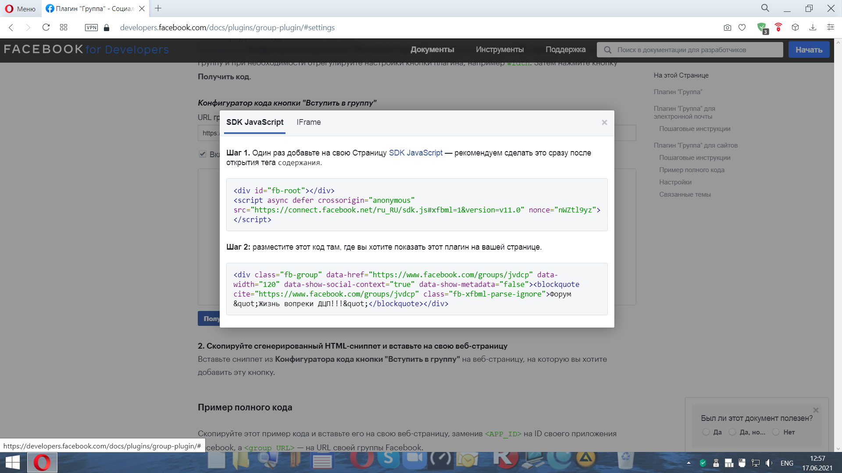
Task: Switch to the IFrame tab
Action: 308,122
